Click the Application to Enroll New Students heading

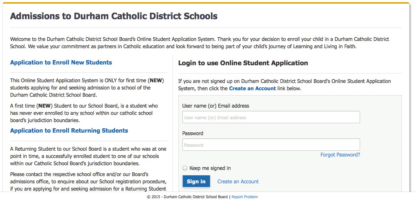61,63
